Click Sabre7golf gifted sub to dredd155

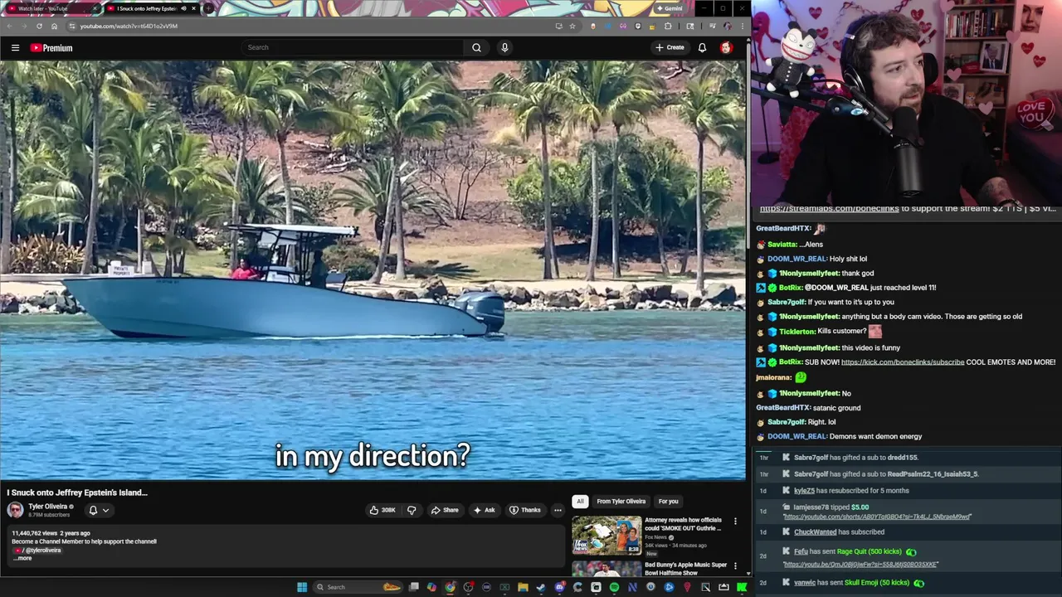(856, 458)
